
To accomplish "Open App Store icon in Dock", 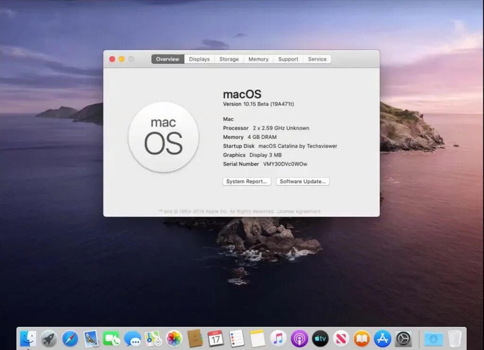I will [x=383, y=339].
